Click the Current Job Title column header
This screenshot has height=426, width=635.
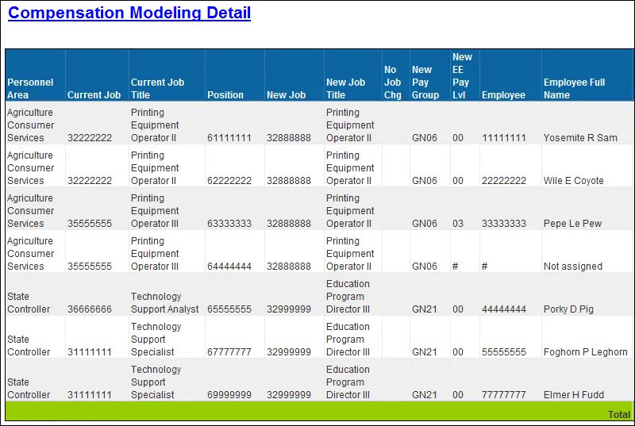[157, 88]
